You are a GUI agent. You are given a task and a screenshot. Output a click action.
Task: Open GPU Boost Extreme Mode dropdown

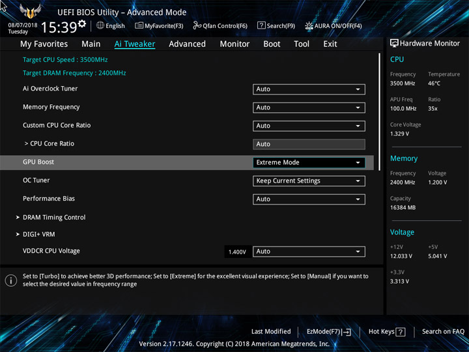pyautogui.click(x=309, y=162)
